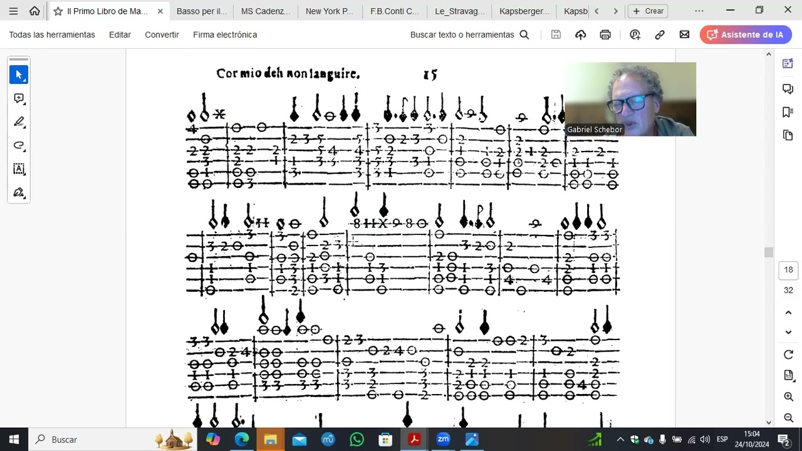Click Buscar texto o herramientas search
Viewport: 802px width, 451px height.
470,34
